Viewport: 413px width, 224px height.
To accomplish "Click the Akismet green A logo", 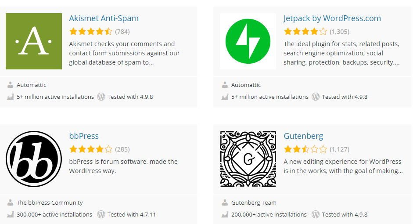I will 34,41.
